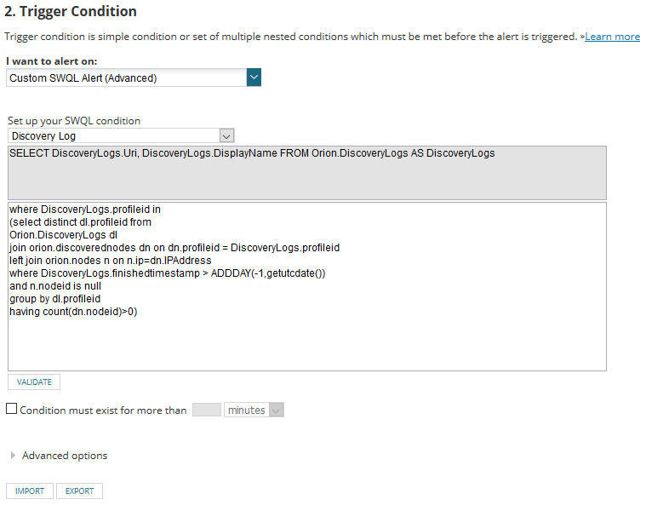The height and width of the screenshot is (511, 646).
Task: Click the 'I want to alert on:' label
Action: coord(51,61)
